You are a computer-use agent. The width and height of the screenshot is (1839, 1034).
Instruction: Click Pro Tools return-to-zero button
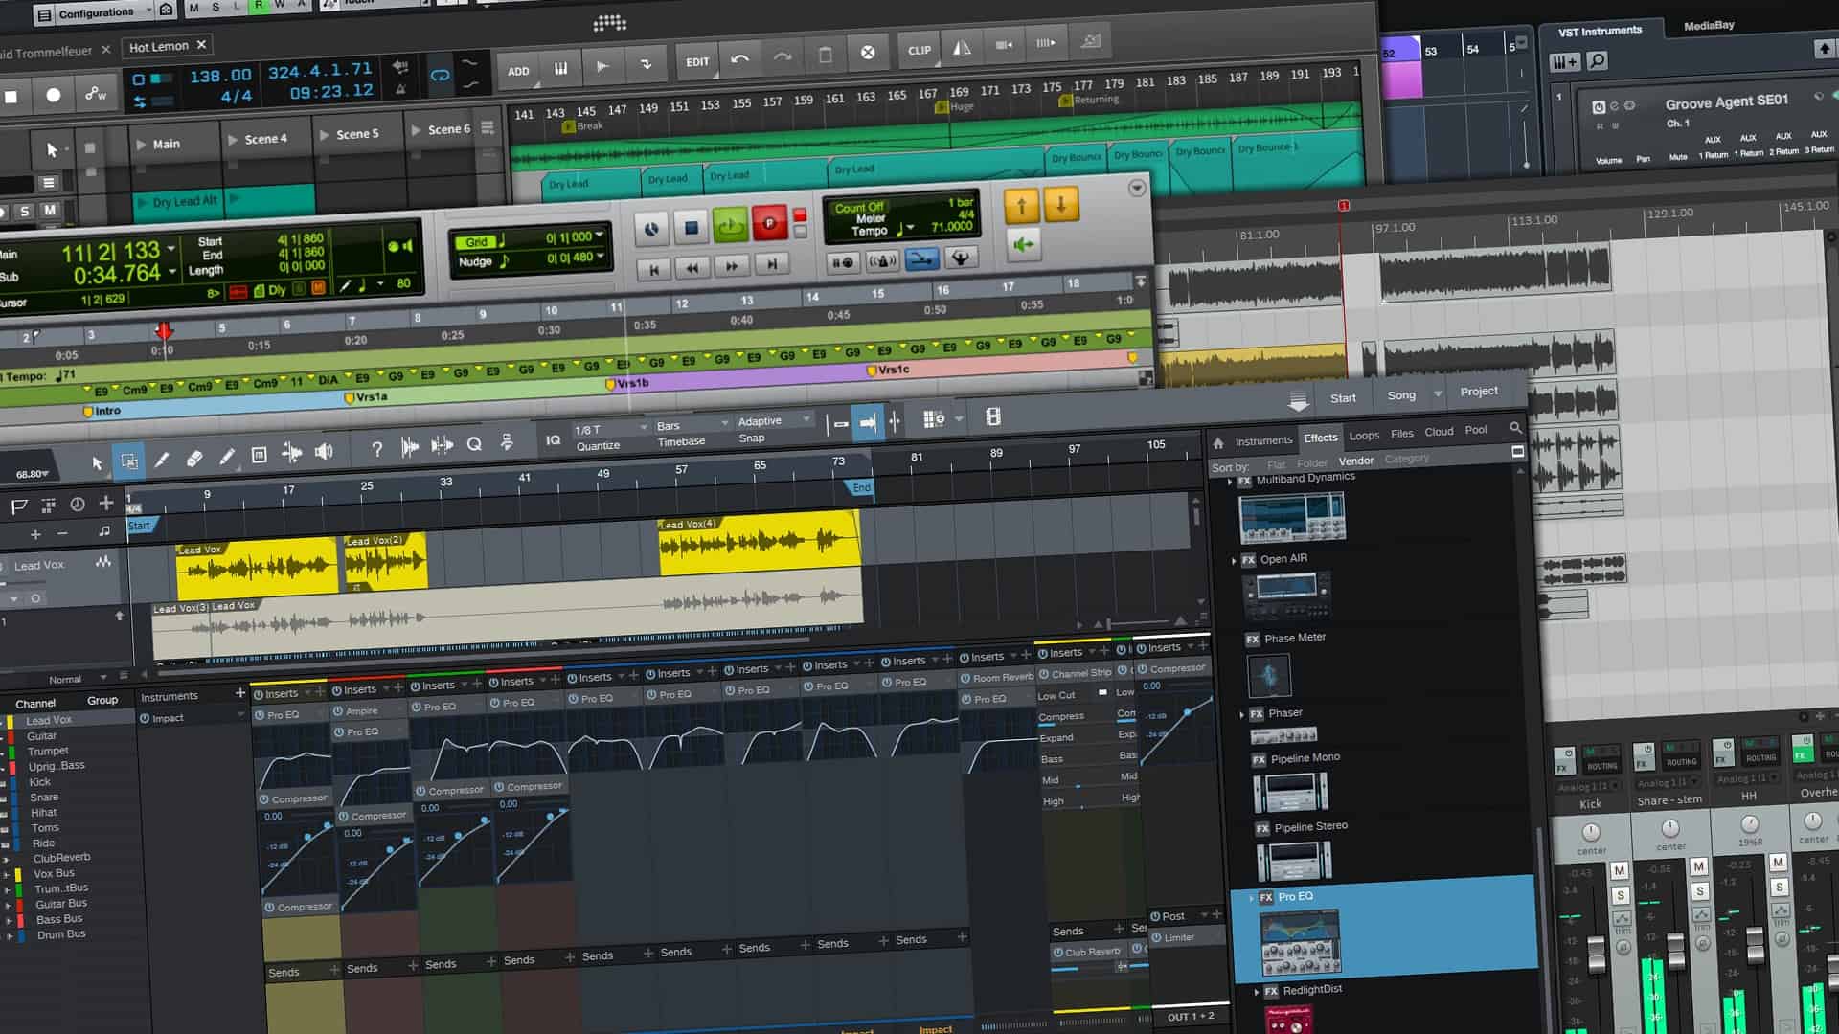click(653, 270)
